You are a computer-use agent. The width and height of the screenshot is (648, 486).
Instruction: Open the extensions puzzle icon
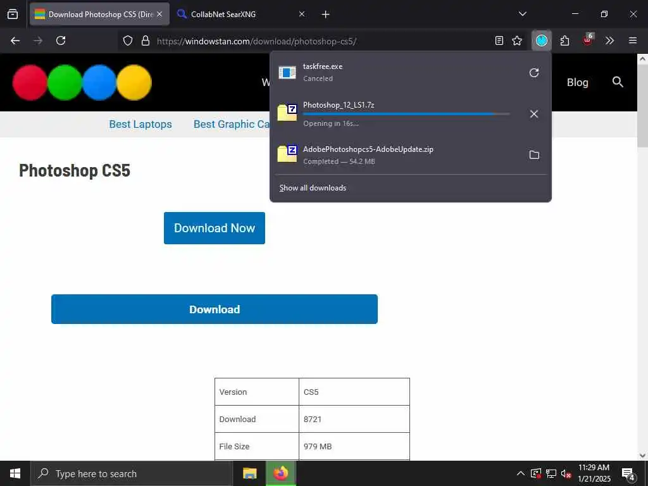564,40
